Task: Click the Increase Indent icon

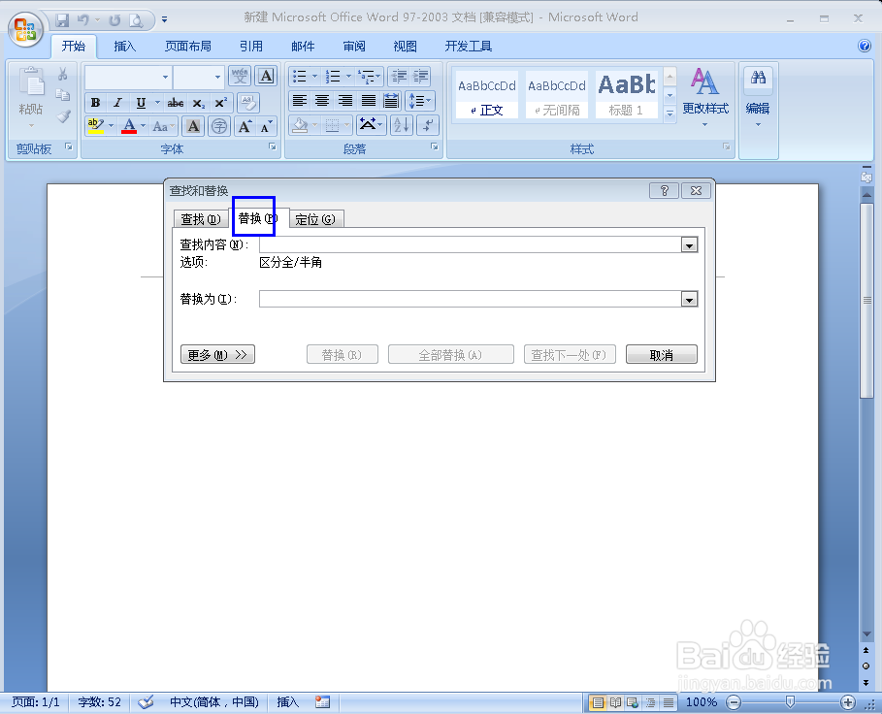Action: click(x=421, y=77)
